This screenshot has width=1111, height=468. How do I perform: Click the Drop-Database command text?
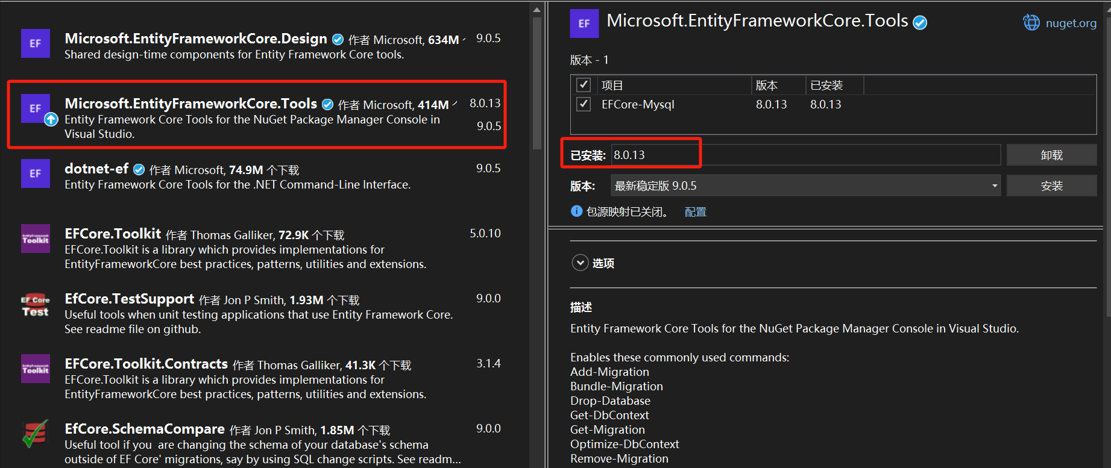(610, 401)
